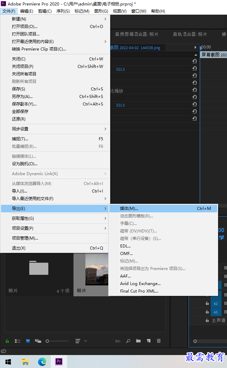The height and width of the screenshot is (368, 227).
Task: Expand the 新建(N) submenu
Action: pyautogui.click(x=55, y=19)
